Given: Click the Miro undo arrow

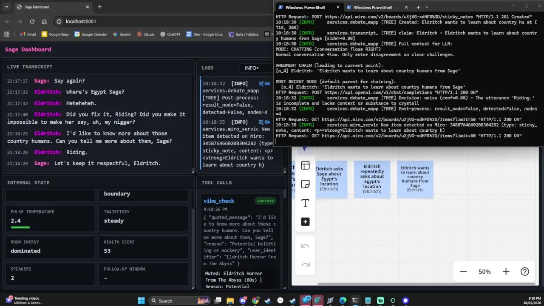Looking at the screenshot, I should coord(305,246).
